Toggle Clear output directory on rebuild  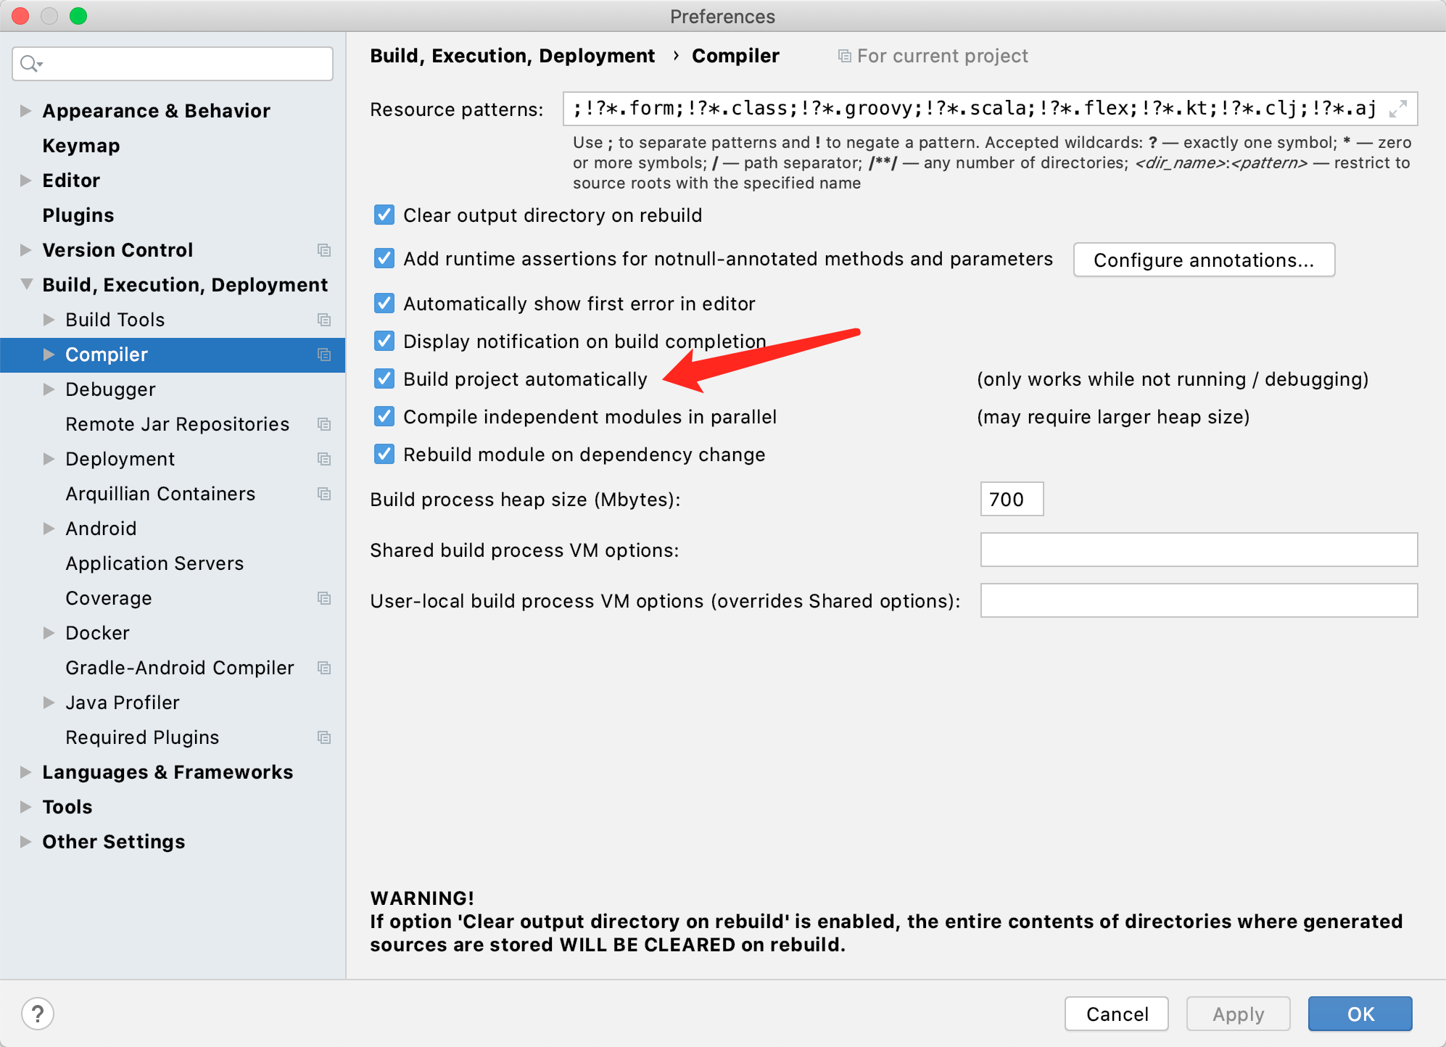point(384,215)
